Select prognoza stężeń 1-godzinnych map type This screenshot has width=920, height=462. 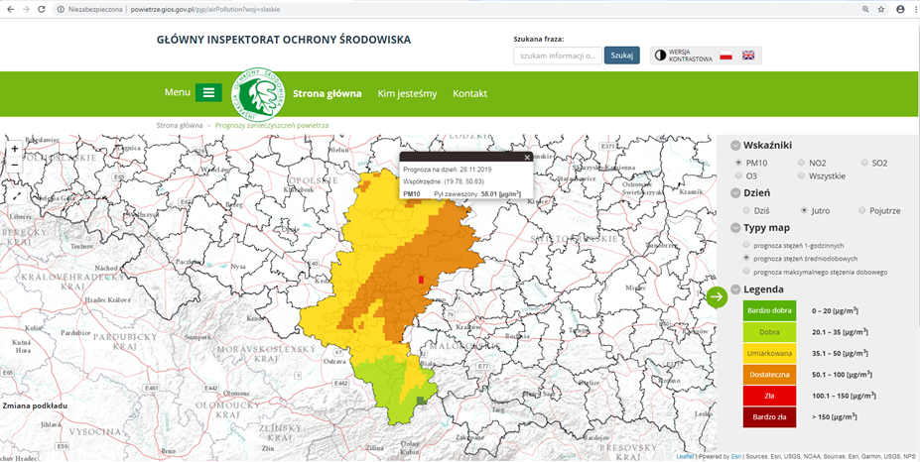pyautogui.click(x=746, y=245)
